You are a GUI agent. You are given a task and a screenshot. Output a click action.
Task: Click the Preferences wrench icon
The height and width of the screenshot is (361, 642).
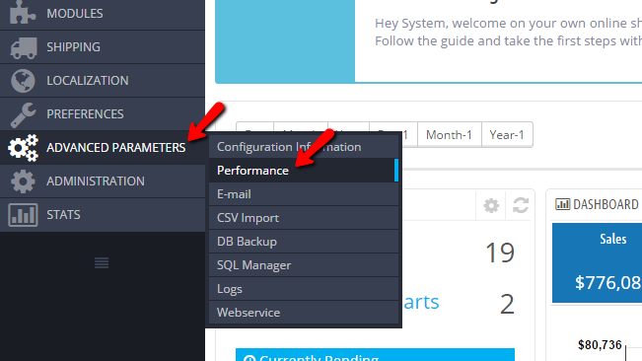[23, 114]
